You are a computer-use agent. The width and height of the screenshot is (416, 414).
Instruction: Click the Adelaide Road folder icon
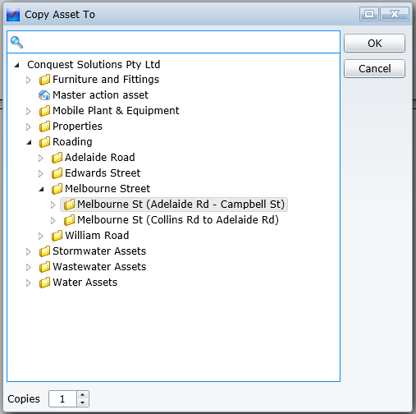click(x=57, y=158)
